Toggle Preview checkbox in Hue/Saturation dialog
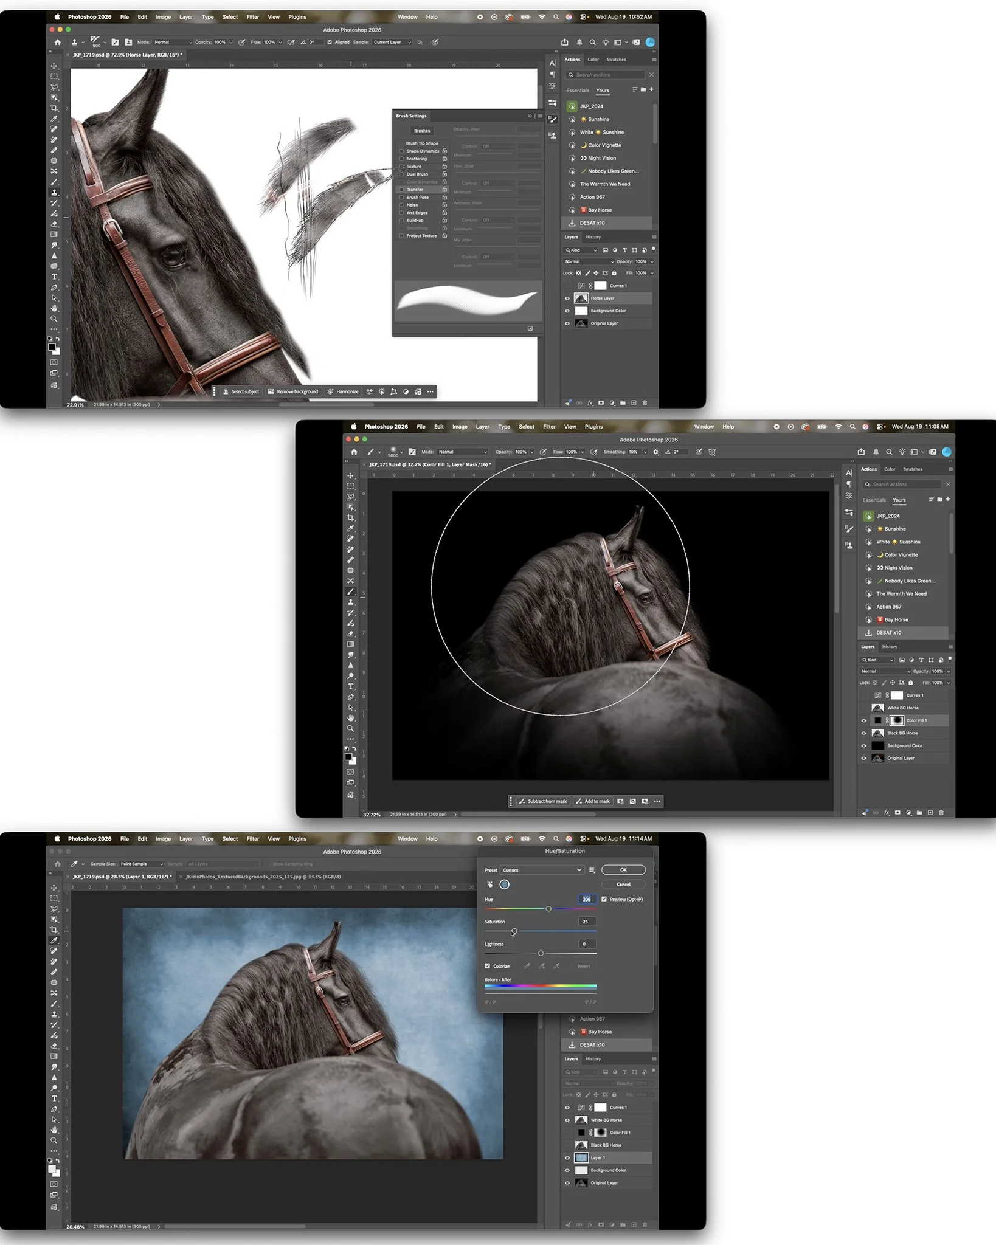 pos(604,899)
